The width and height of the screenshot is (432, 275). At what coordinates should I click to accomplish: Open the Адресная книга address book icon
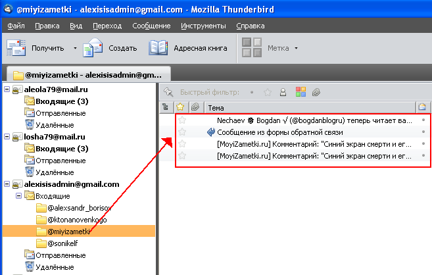click(158, 48)
